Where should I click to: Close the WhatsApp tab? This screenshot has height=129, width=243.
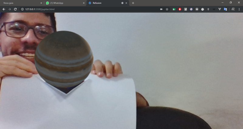point(84,3)
